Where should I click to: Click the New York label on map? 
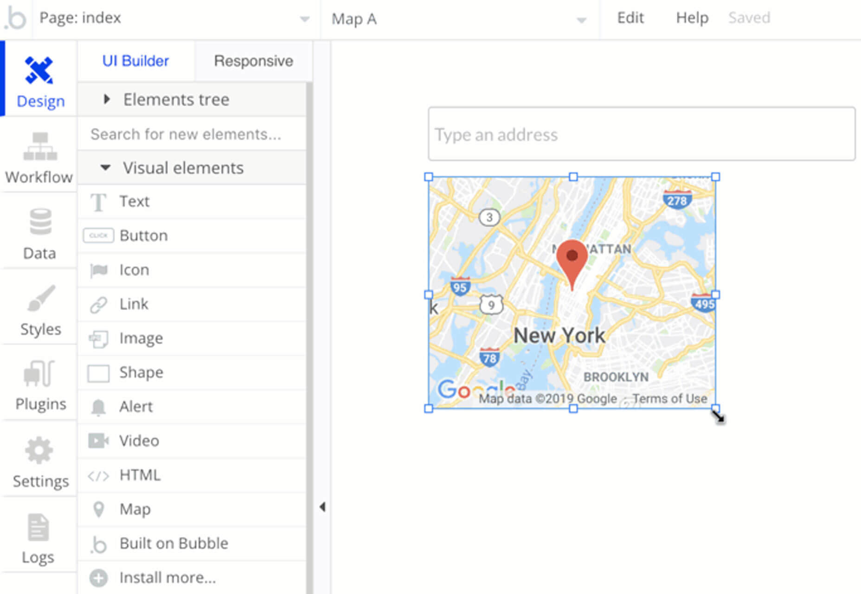pos(559,335)
